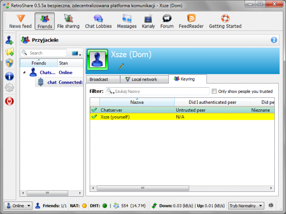Open settings via the gear sidebar icon

coord(9,88)
